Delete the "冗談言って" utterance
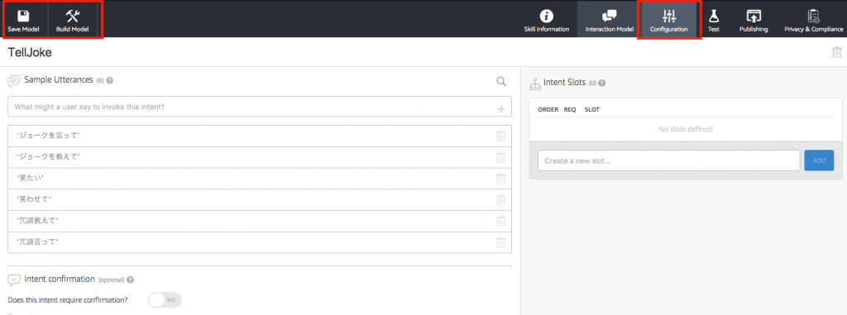Viewport: 847px width, 315px height. [500, 242]
